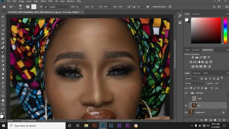The width and height of the screenshot is (229, 129).
Task: Add a Vibrance adjustment triangle icon
Action: 209,57
